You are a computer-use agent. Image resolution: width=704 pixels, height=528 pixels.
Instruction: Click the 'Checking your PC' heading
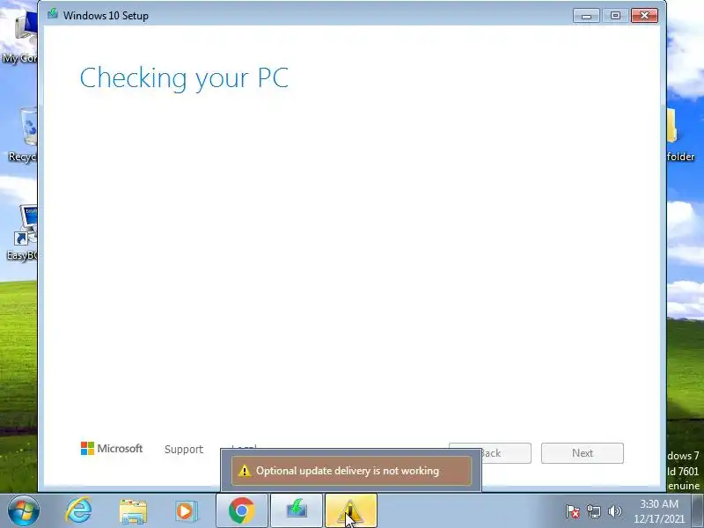pyautogui.click(x=184, y=77)
